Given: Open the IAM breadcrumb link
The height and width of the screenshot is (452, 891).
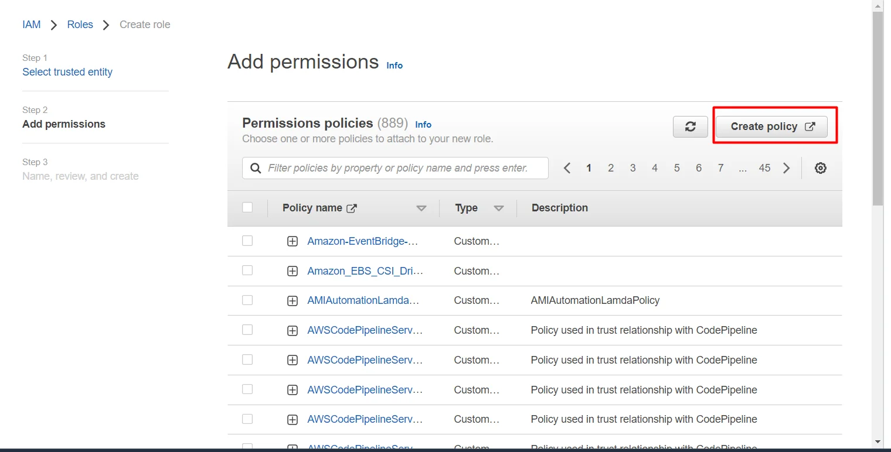Looking at the screenshot, I should (x=32, y=25).
